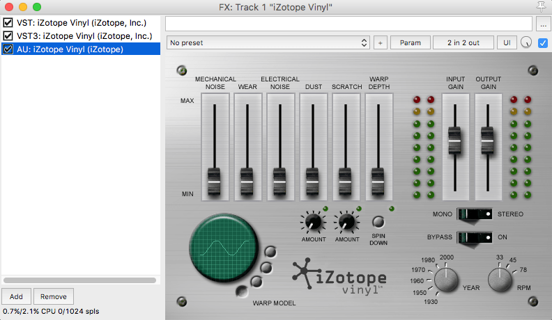Click the preset dropdown up-down arrows
552x320 pixels.
[364, 43]
